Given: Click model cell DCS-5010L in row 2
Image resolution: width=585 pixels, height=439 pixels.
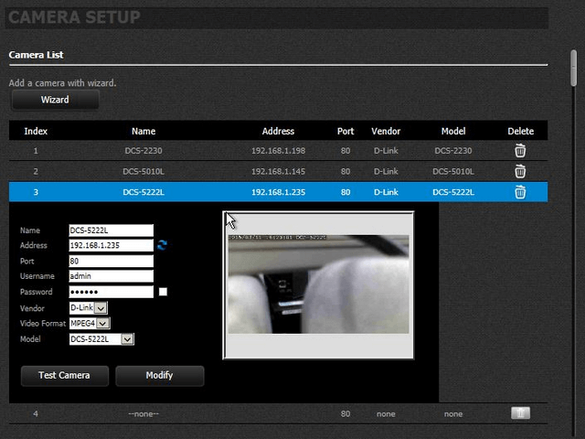Looking at the screenshot, I should [x=453, y=172].
